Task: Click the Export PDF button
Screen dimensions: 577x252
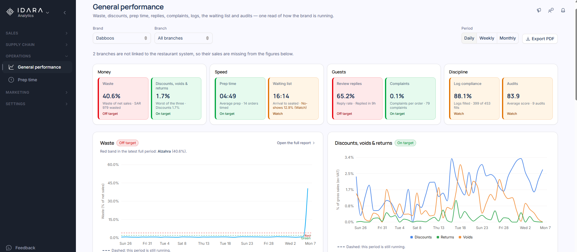Action: point(540,39)
